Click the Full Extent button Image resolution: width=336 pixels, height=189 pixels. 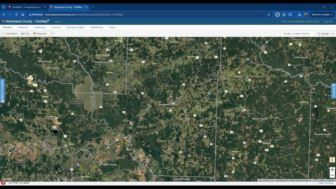[10, 34]
